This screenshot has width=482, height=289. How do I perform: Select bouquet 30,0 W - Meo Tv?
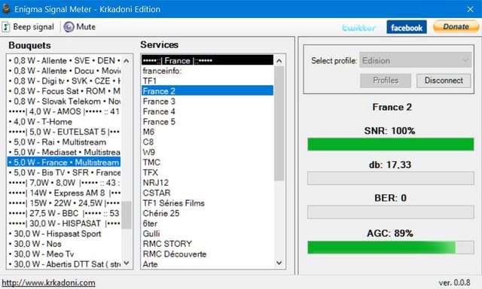tap(64, 254)
